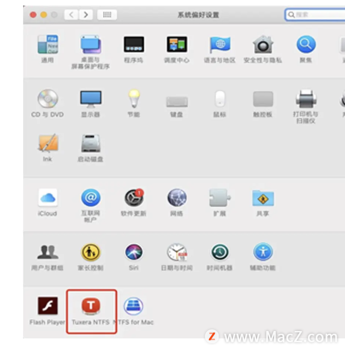Open Displays (显示器) preferences
This screenshot has height=347, width=345.
tap(91, 99)
